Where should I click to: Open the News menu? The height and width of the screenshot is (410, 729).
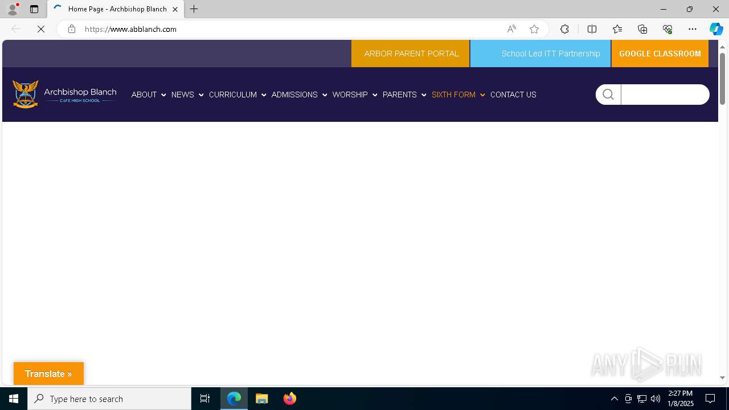[x=183, y=95]
